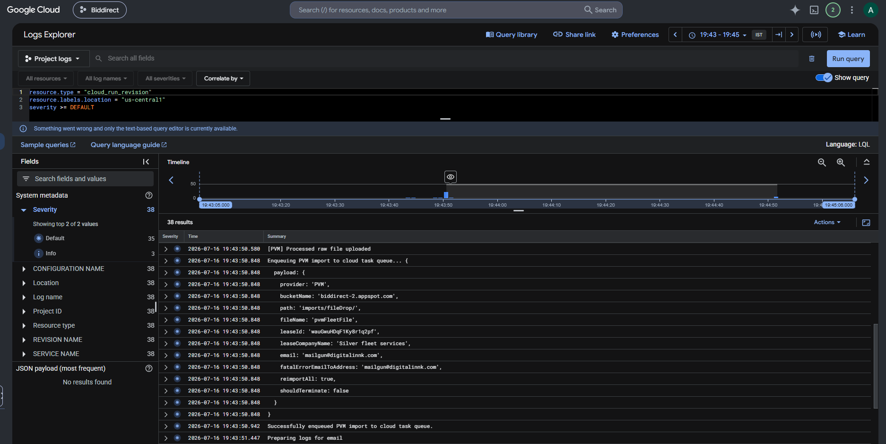Viewport: 886px width, 444px height.
Task: Open All resources filter dropdown
Action: coord(46,78)
